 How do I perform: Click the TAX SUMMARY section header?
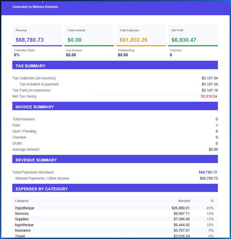115,65
